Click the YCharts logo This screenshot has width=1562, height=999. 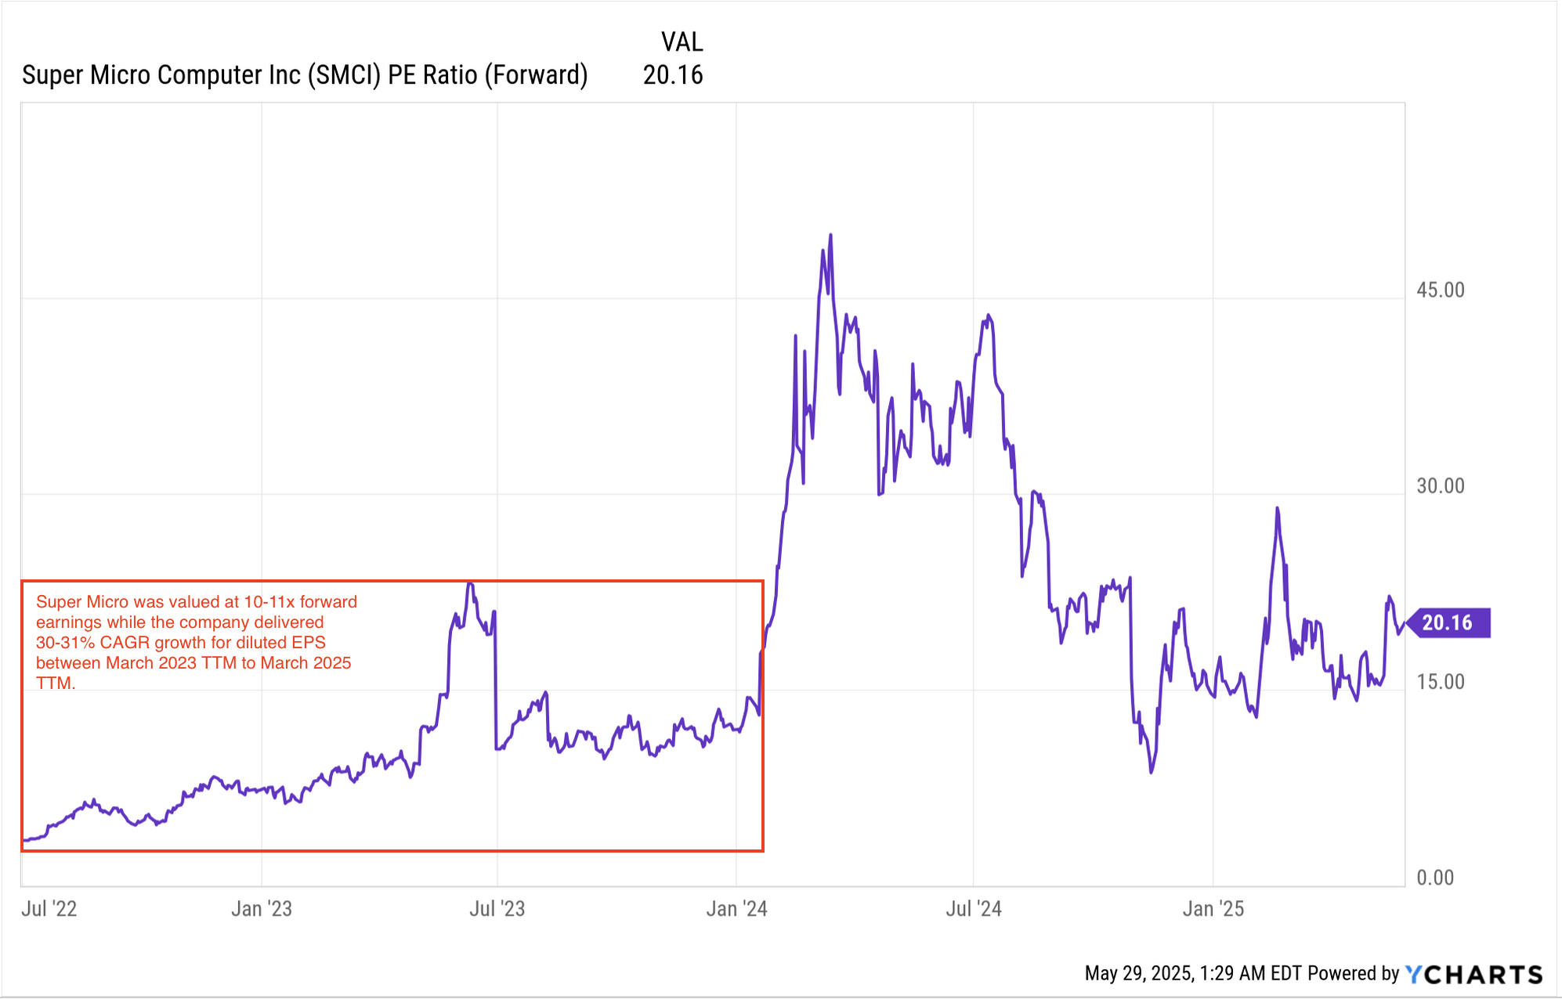1473,974
